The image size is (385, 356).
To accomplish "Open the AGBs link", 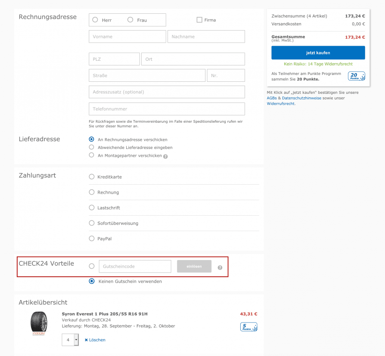I will [272, 98].
